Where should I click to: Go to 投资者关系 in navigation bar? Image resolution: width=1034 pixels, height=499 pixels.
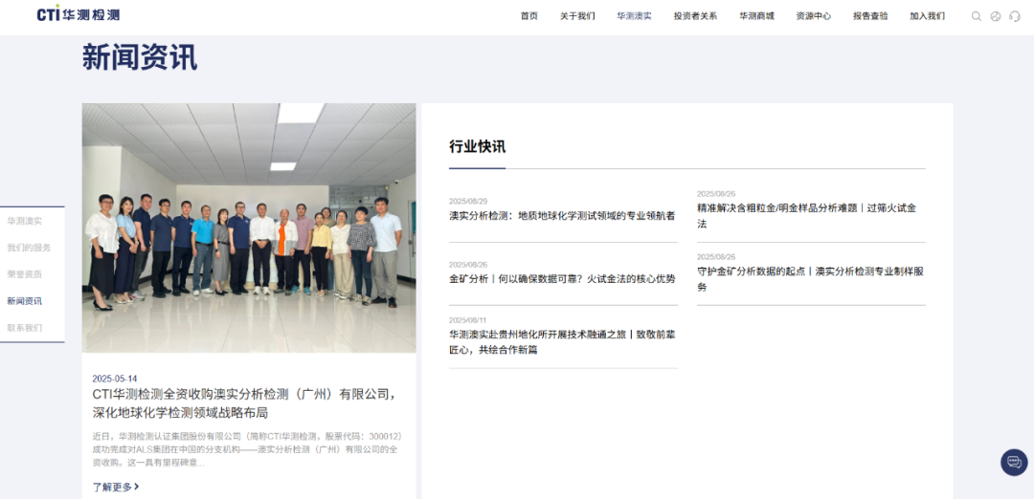(695, 16)
